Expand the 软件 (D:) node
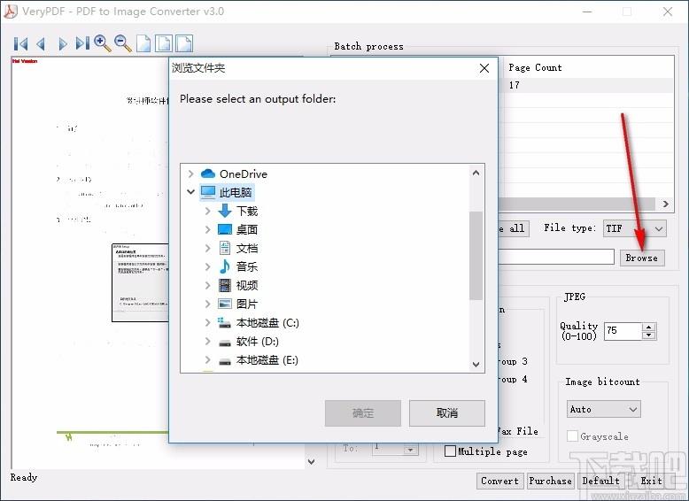This screenshot has width=689, height=501. (x=208, y=341)
